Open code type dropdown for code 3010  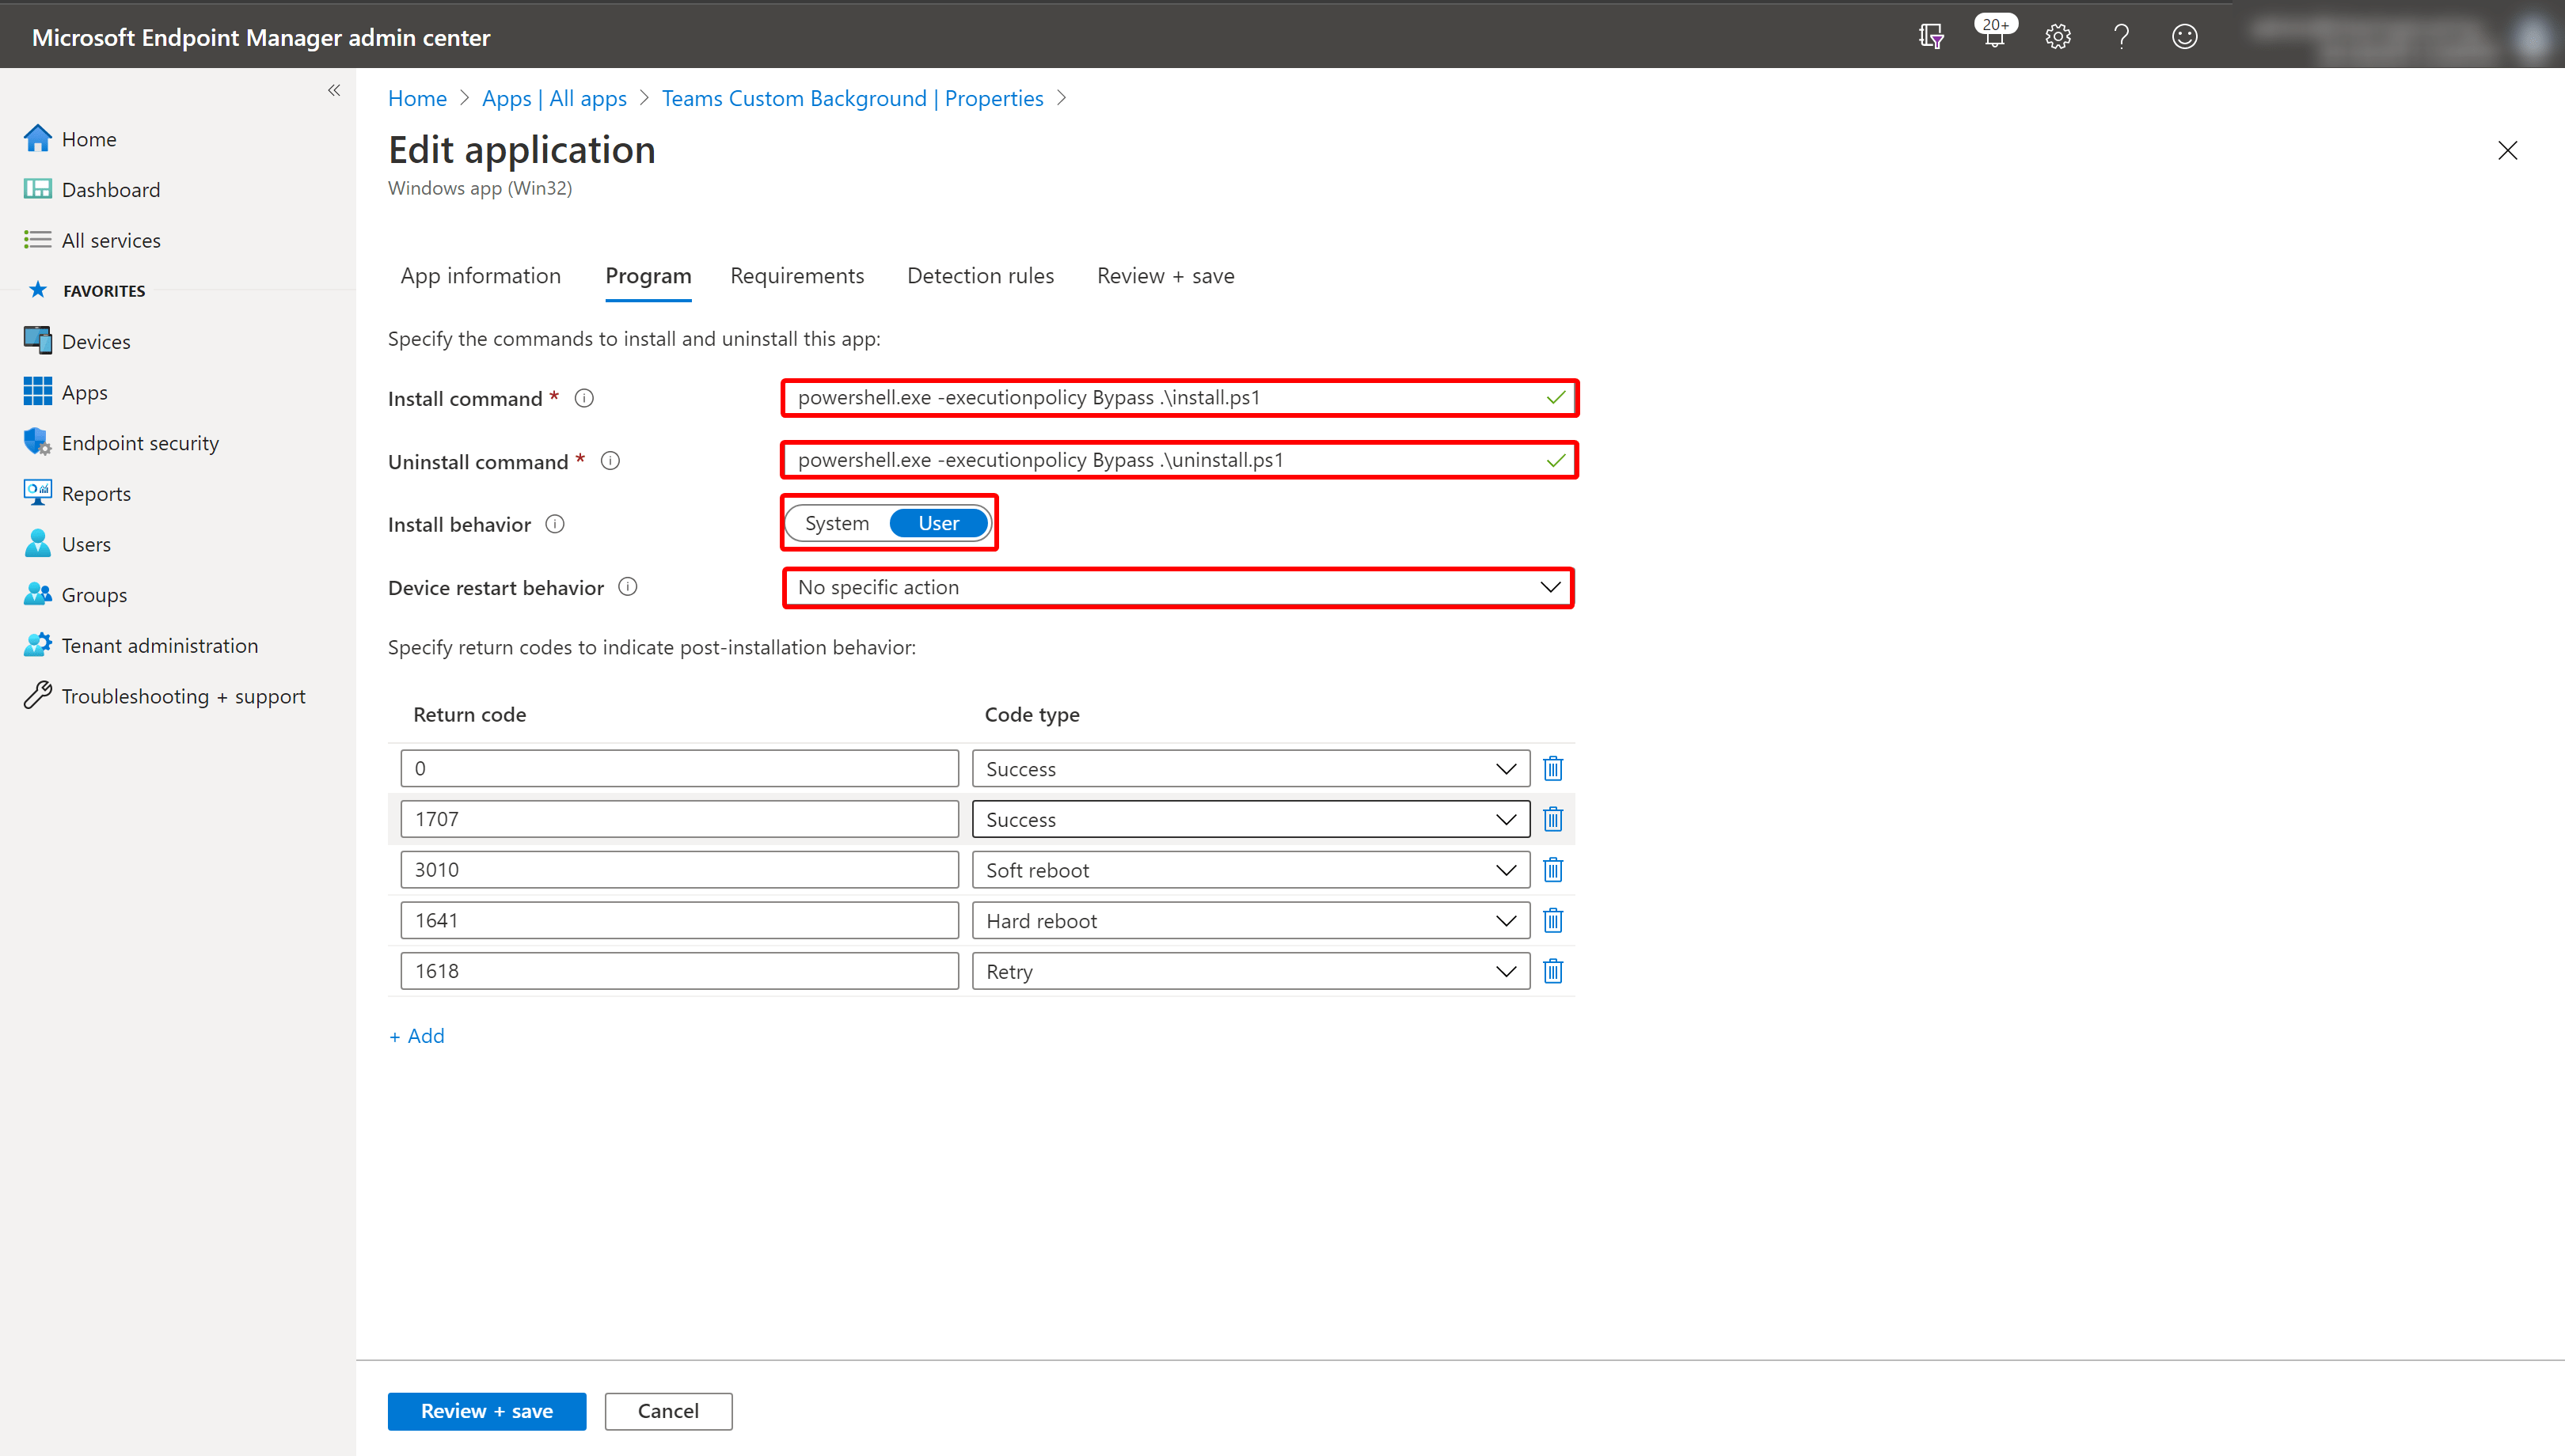[x=1251, y=870]
